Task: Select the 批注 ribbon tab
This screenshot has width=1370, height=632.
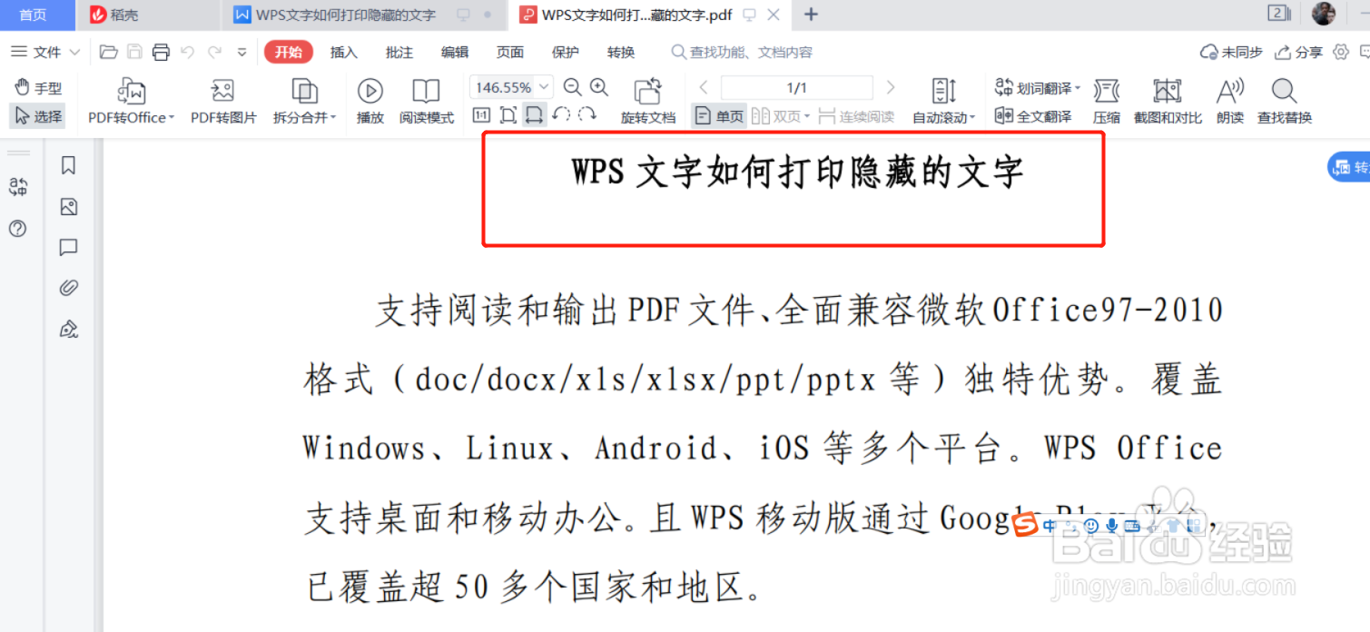Action: pos(399,53)
